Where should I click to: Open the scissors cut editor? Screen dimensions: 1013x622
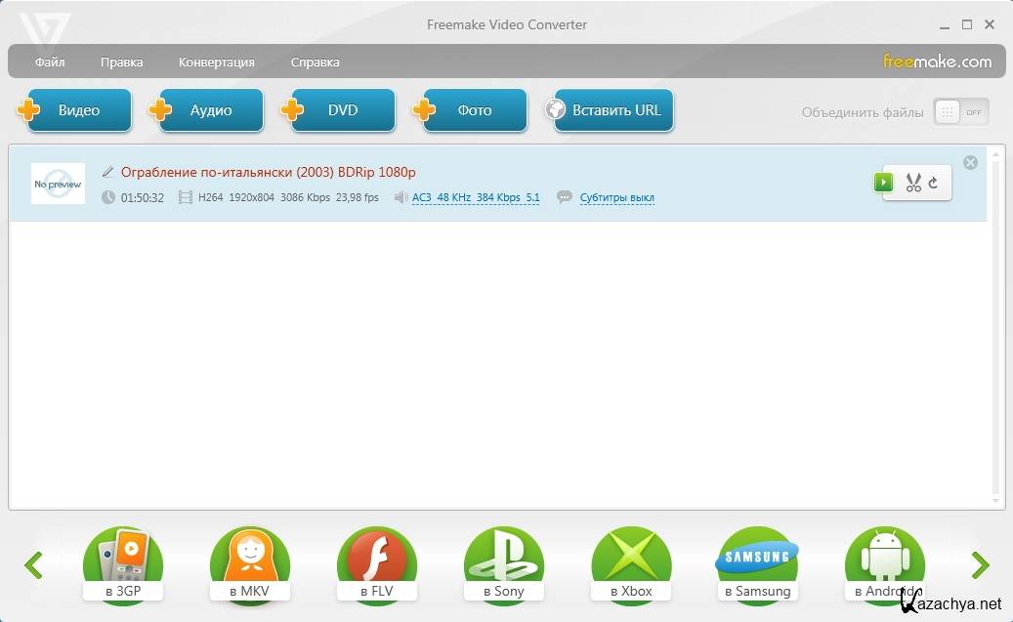click(x=913, y=183)
